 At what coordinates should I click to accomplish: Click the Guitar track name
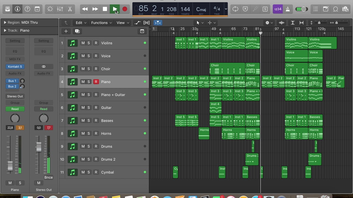pyautogui.click(x=106, y=108)
